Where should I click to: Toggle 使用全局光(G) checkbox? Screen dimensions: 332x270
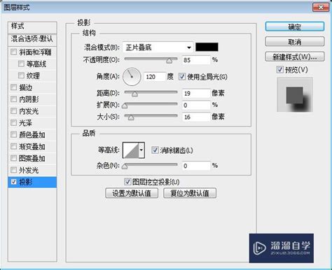point(182,76)
